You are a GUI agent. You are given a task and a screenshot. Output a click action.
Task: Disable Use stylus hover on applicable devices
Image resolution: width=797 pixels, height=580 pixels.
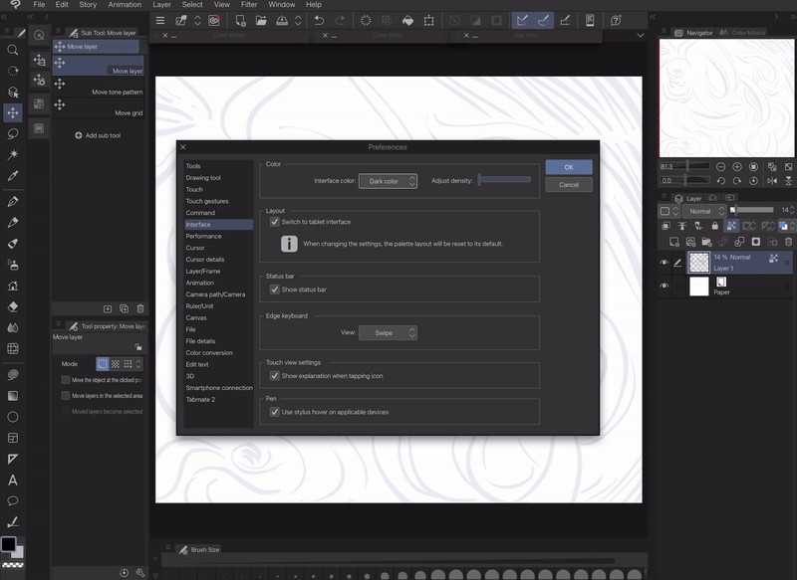[275, 412]
